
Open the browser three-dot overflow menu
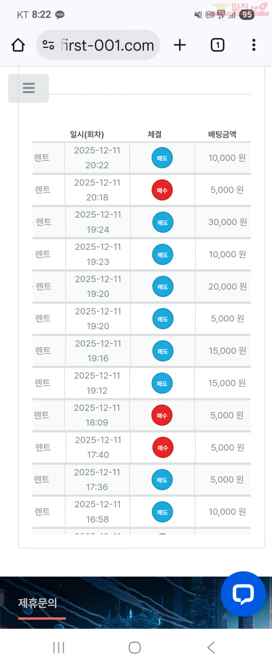click(x=253, y=45)
